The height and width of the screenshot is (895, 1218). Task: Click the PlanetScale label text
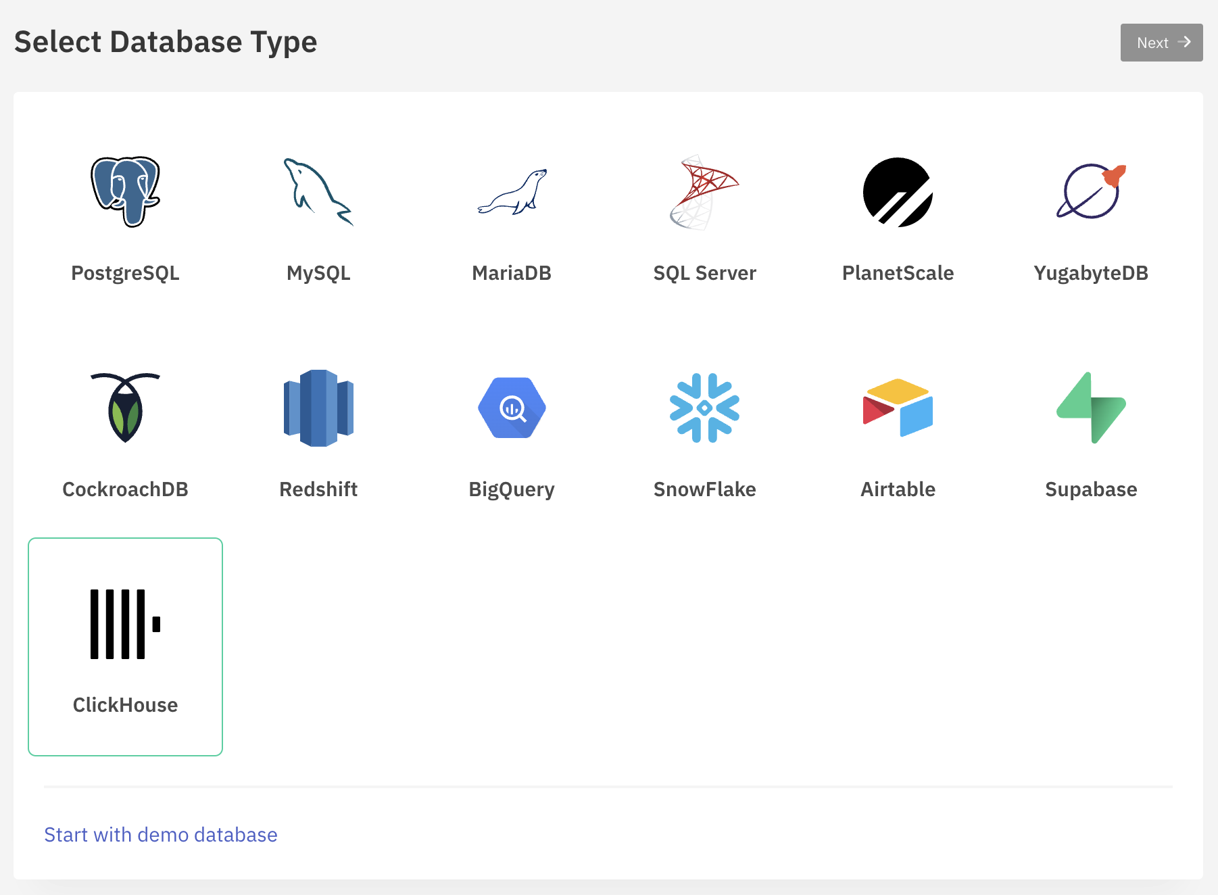coord(898,273)
